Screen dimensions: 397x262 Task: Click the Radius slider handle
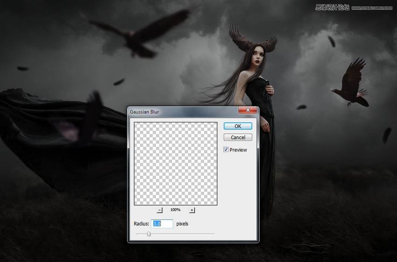pos(149,234)
